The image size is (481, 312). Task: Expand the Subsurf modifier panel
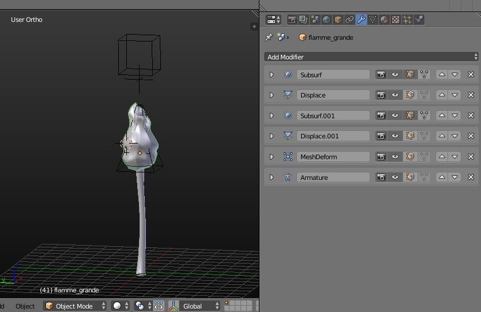[x=272, y=74]
